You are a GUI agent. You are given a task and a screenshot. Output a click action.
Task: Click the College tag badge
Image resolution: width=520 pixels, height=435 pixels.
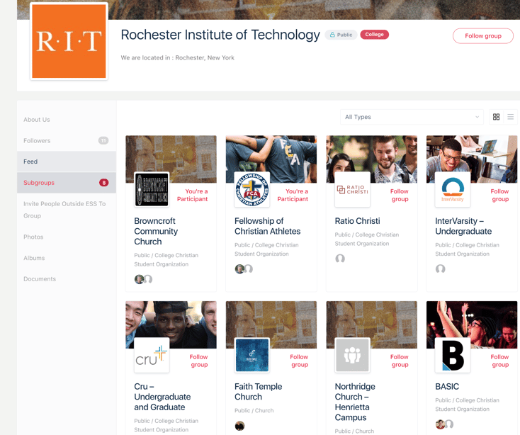tap(374, 35)
